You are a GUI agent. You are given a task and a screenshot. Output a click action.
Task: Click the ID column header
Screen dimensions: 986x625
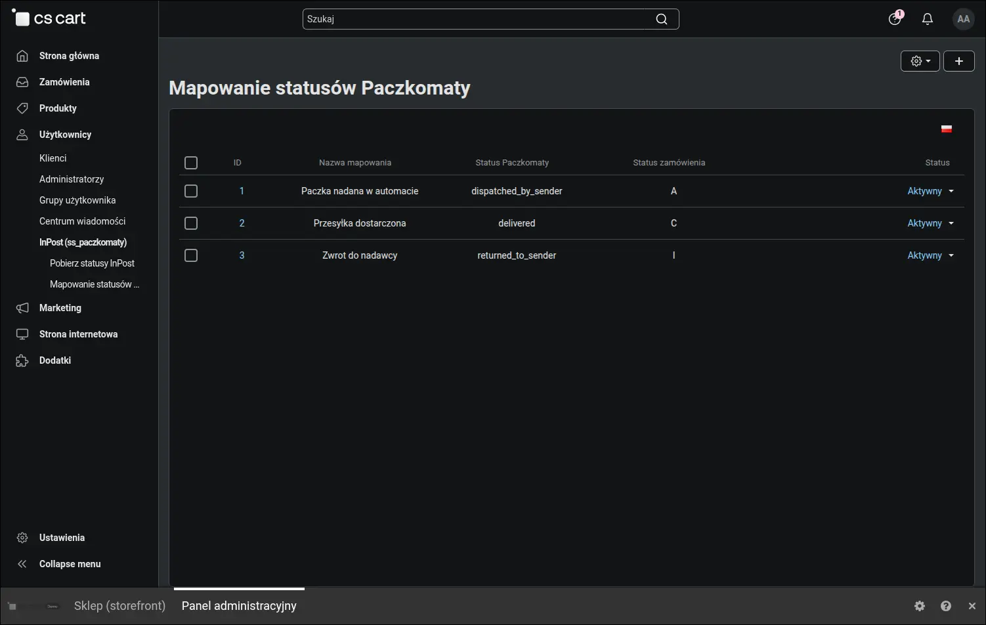238,163
